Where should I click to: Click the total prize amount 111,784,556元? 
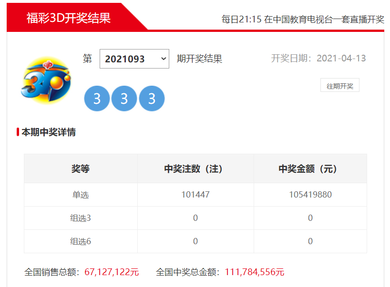coord(255,272)
